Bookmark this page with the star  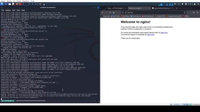[185, 12]
